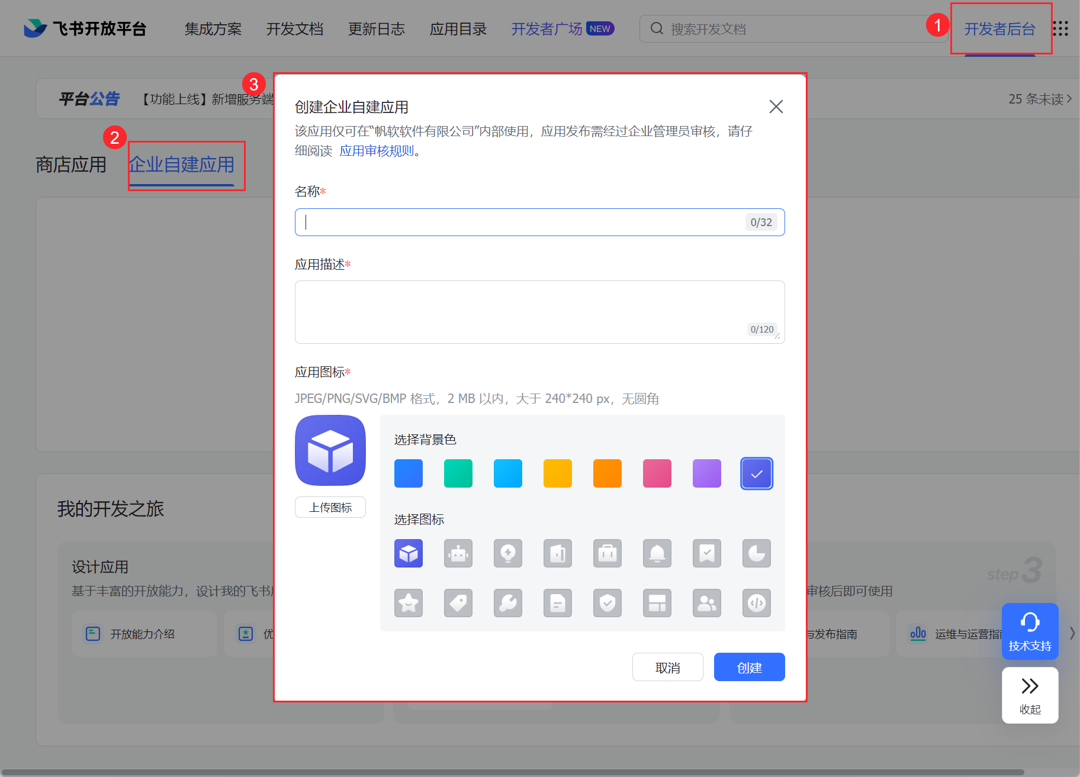Collapse the floating panel with 收起
The width and height of the screenshot is (1080, 777).
pyautogui.click(x=1030, y=695)
